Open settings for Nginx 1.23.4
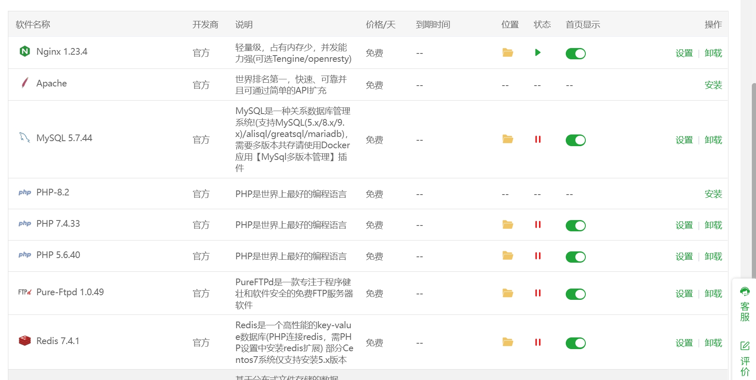This screenshot has width=756, height=380. click(x=684, y=53)
